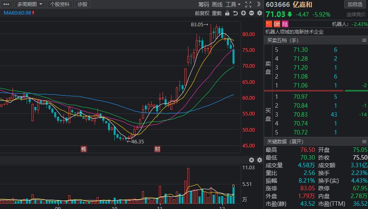Click the 加自选 button
Image resolution: width=368 pixels, height=209 pixels.
pyautogui.click(x=355, y=4)
